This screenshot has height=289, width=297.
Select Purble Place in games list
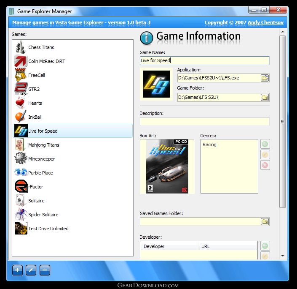[72, 173]
